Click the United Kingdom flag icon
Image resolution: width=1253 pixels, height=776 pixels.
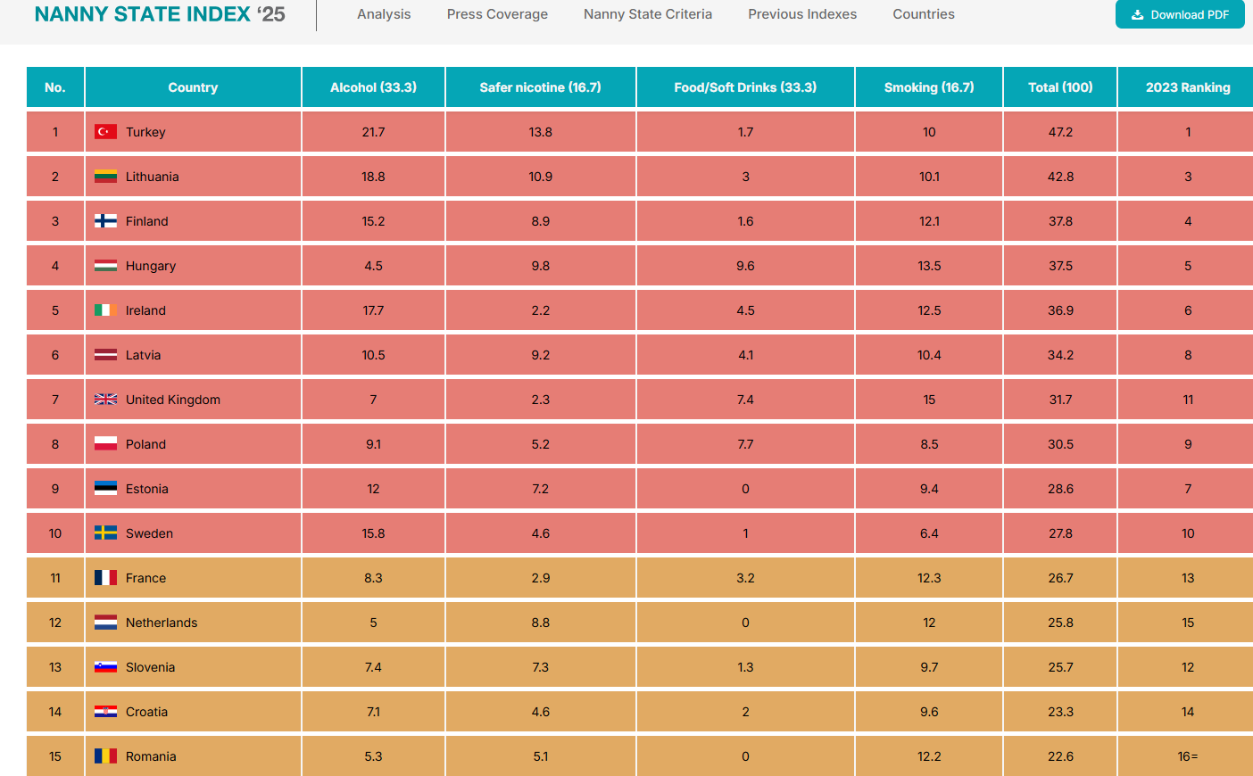tap(105, 400)
